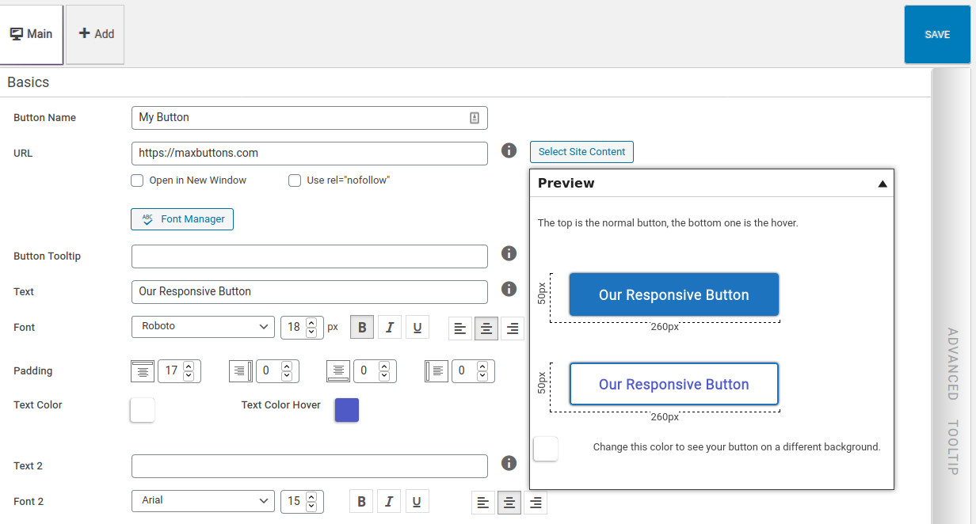Open the Text Color Hover swatch
This screenshot has height=524, width=976.
(346, 409)
